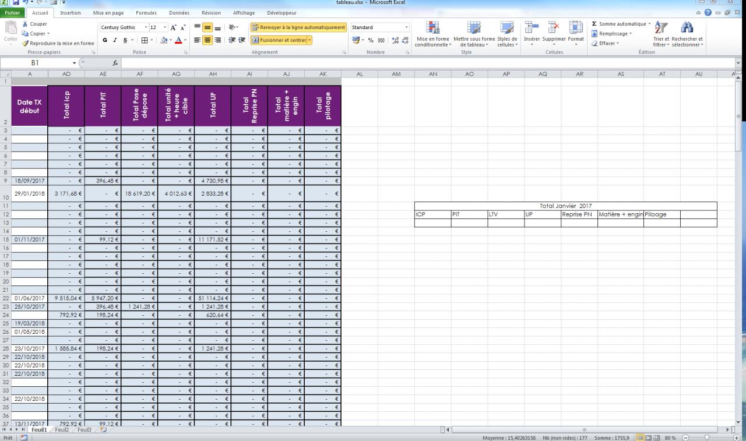Click the insert function fx icon
This screenshot has height=441, width=746.
116,62
